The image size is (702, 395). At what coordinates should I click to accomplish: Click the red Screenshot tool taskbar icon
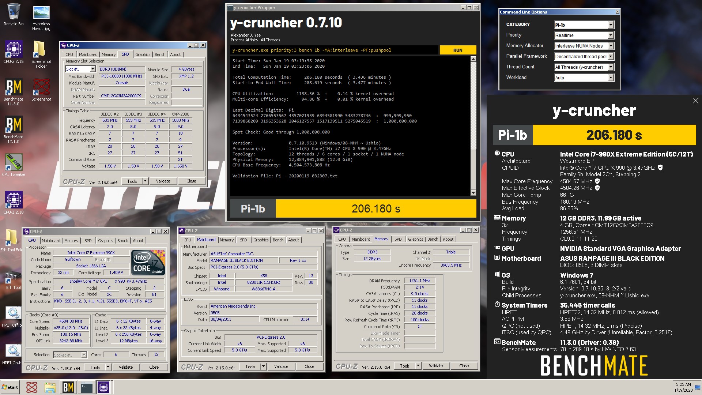pyautogui.click(x=32, y=387)
